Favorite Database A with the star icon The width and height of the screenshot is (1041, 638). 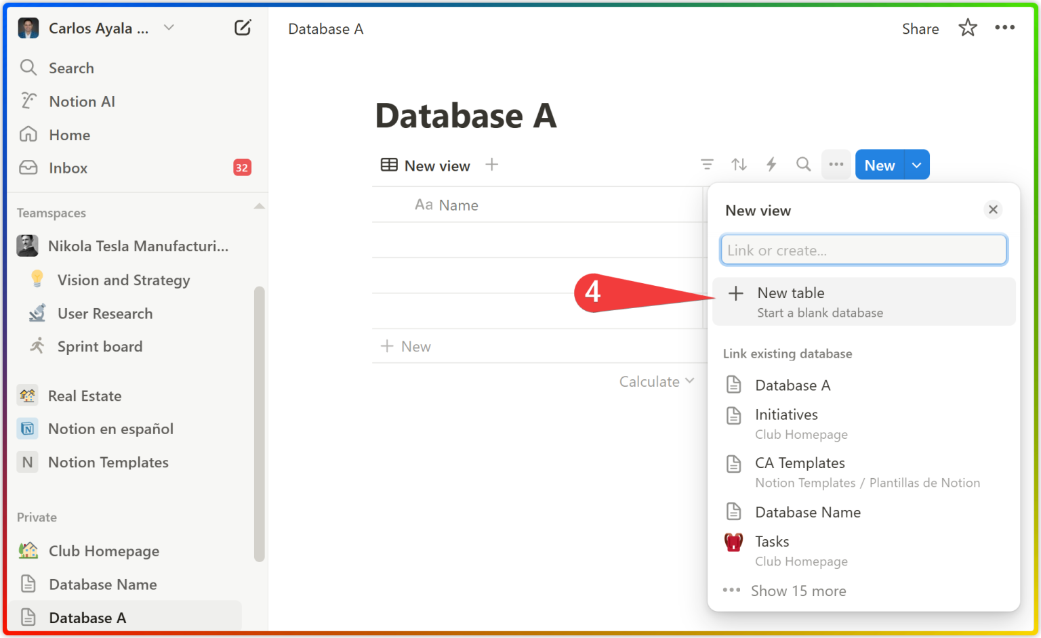coord(967,28)
